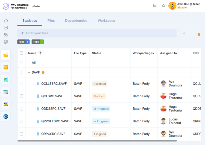Click the QCLLESRC.SAVF file icon
205x145 pixels.
[38, 84]
